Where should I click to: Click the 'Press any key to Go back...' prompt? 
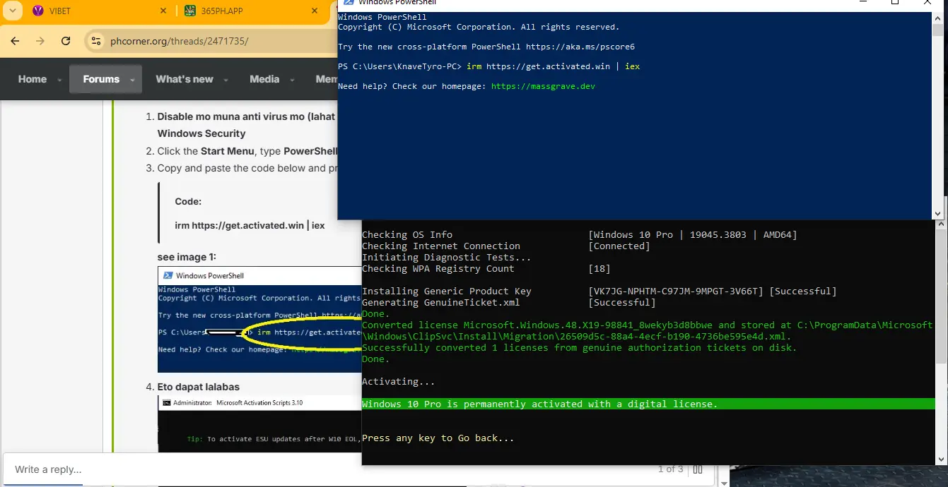[438, 438]
